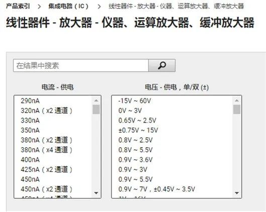This screenshot has width=266, height=212.
Task: Choose 350nA from the current list
Action: point(30,130)
